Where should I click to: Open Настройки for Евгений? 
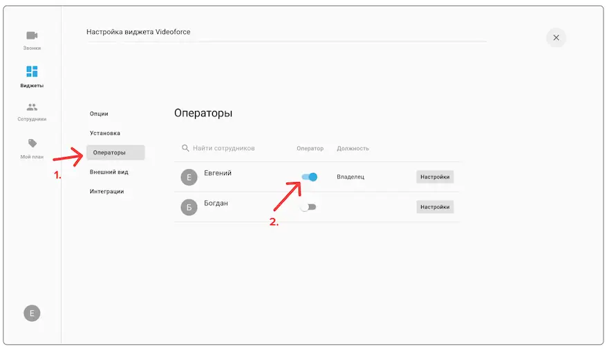coord(435,177)
